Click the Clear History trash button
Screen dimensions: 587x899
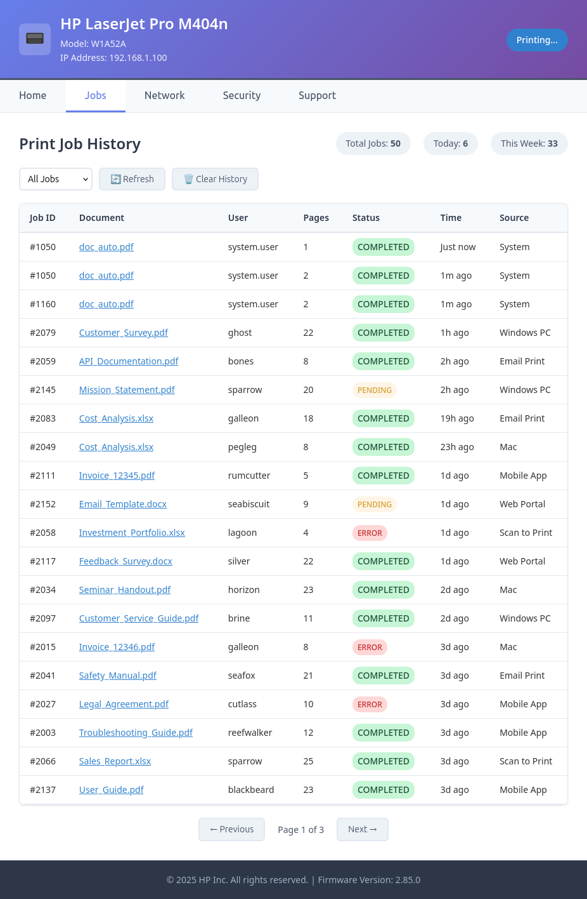click(215, 179)
